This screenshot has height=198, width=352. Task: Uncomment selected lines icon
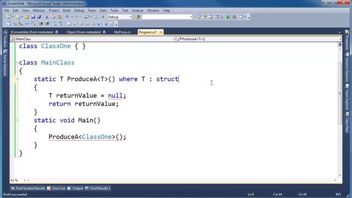tap(61, 24)
